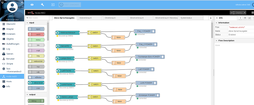Switch to the Holzverbrauch tab
Image resolution: width=254 pixels, height=105 pixels.
[90, 18]
